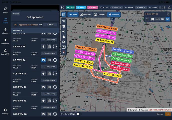Set overlay opacity to 100%

[158, 19]
